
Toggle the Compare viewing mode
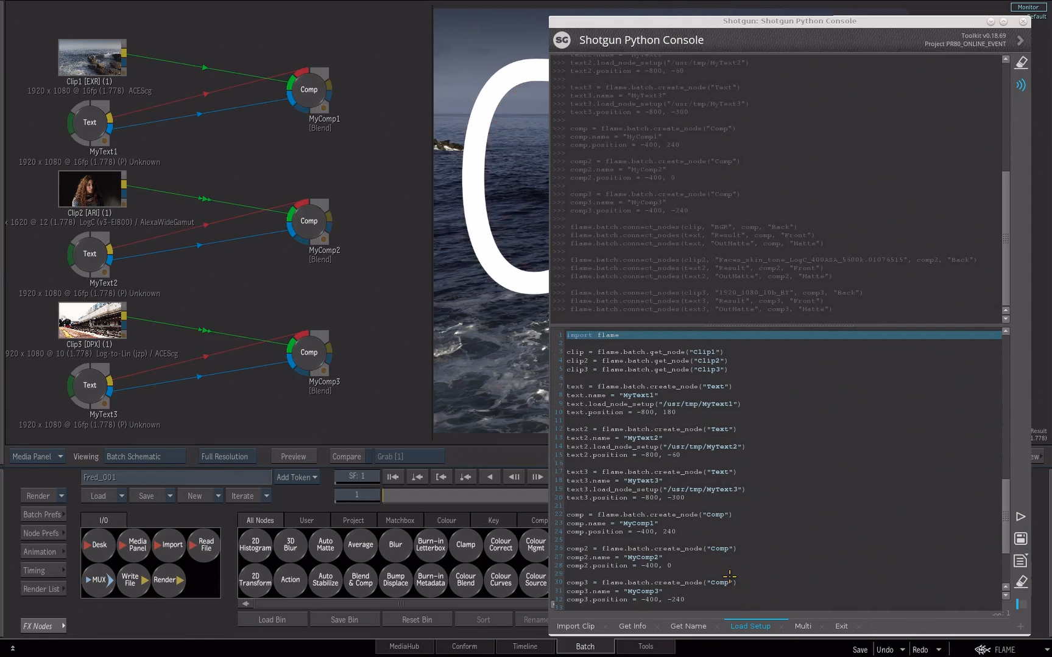tap(346, 456)
